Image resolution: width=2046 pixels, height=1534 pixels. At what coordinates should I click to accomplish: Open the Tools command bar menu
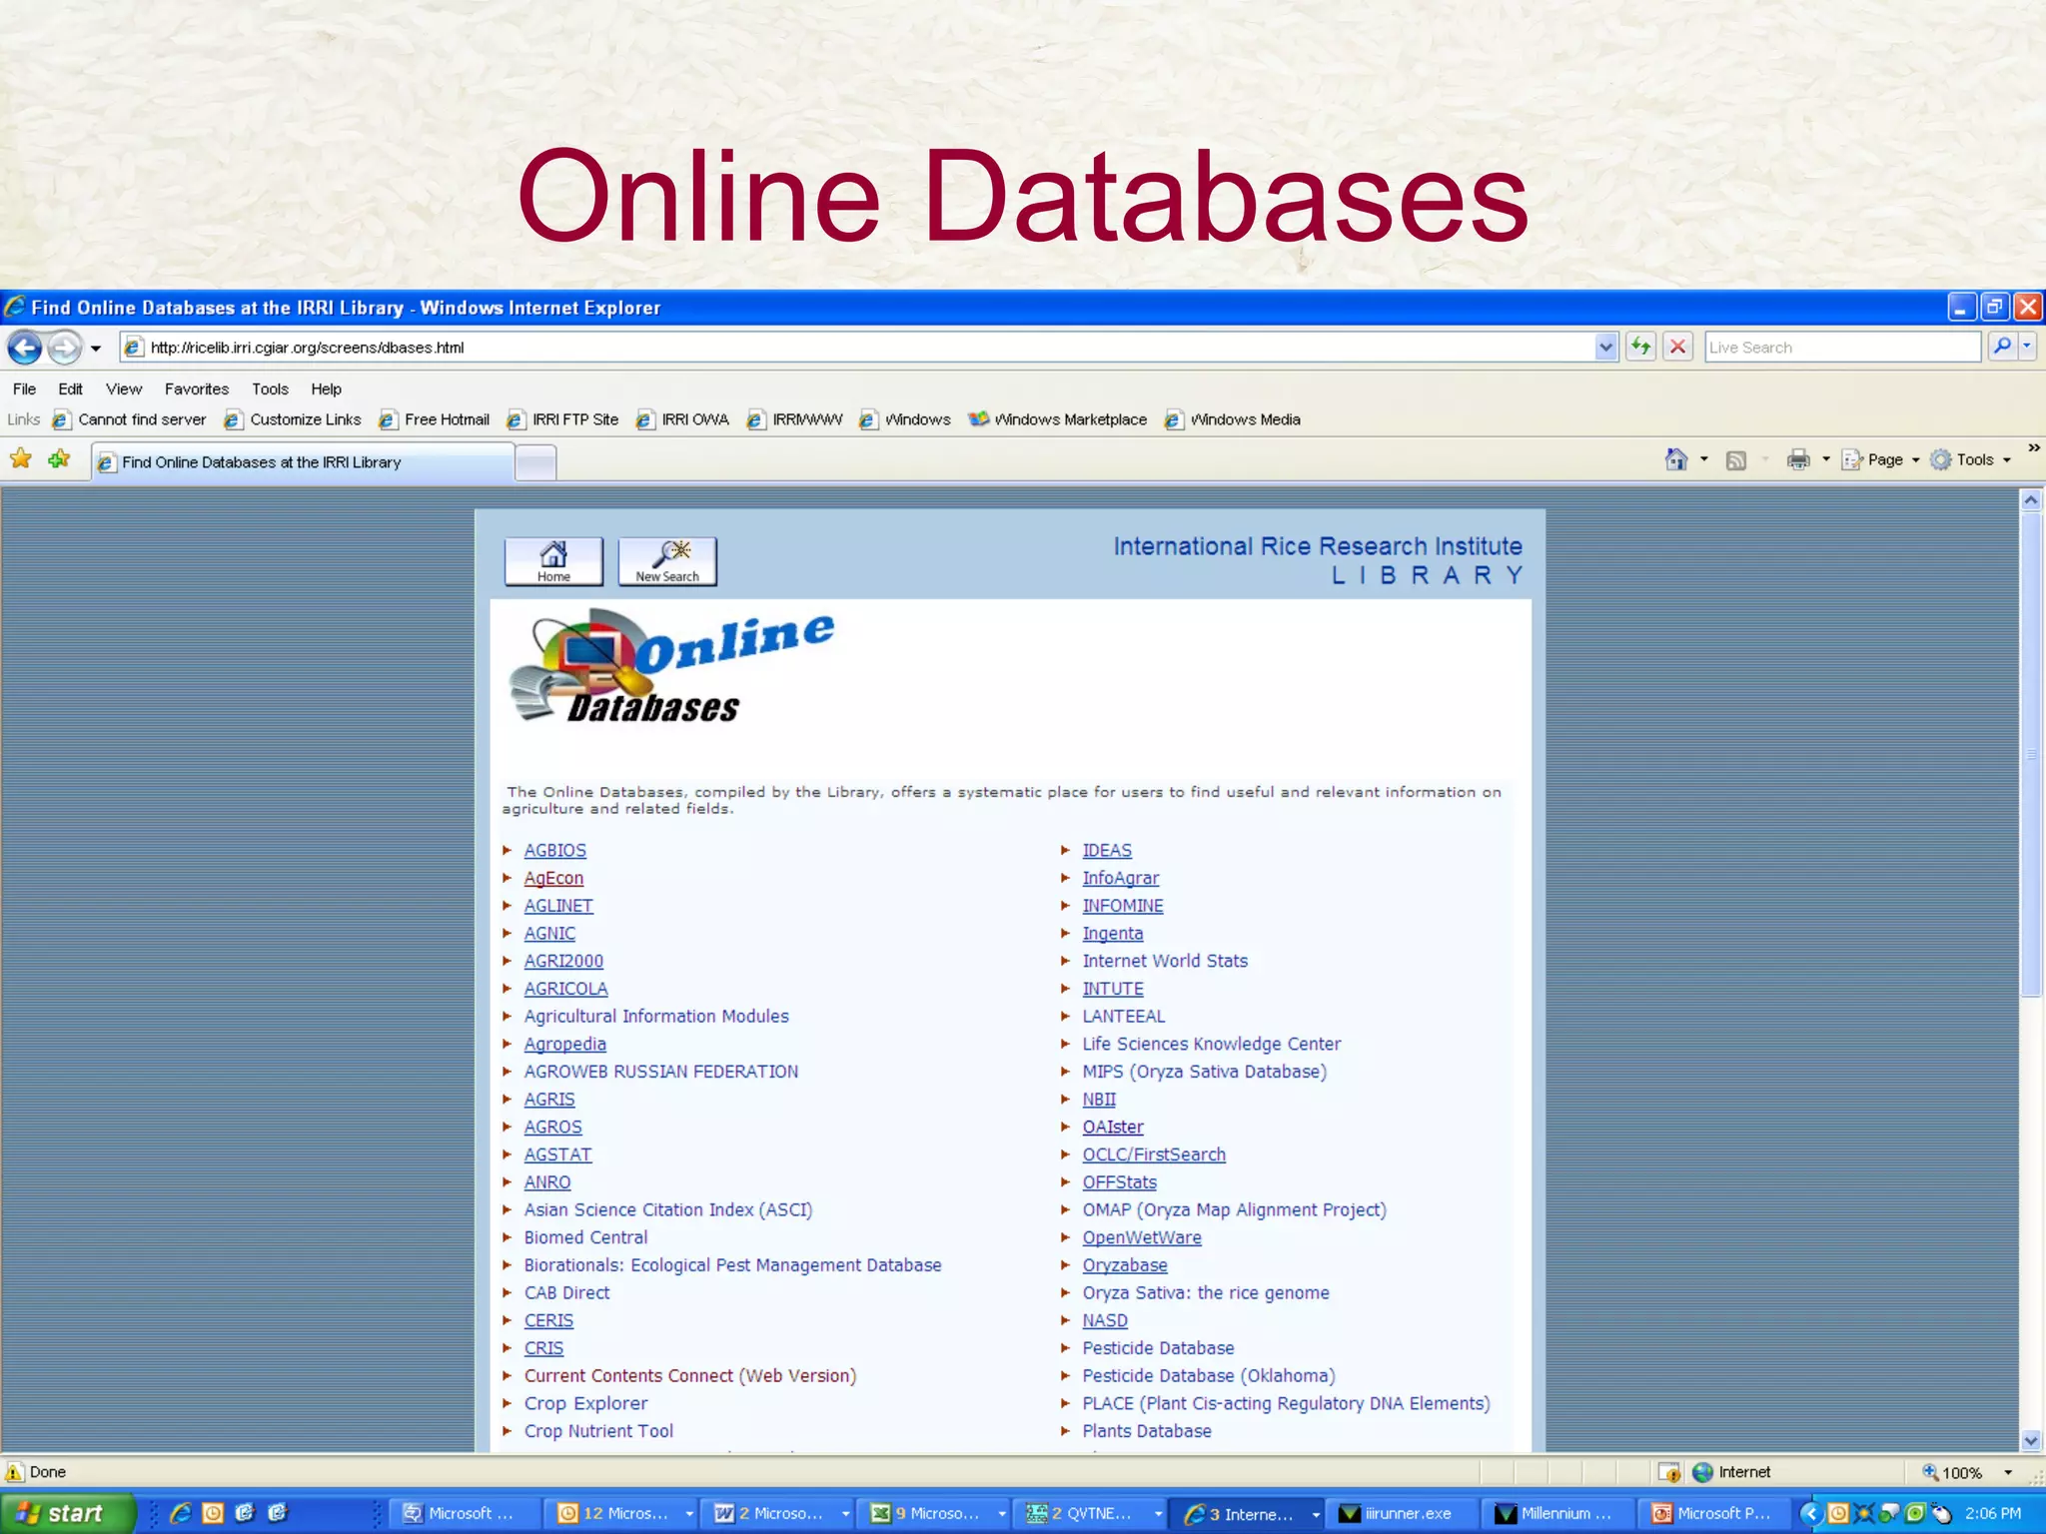(x=1971, y=459)
